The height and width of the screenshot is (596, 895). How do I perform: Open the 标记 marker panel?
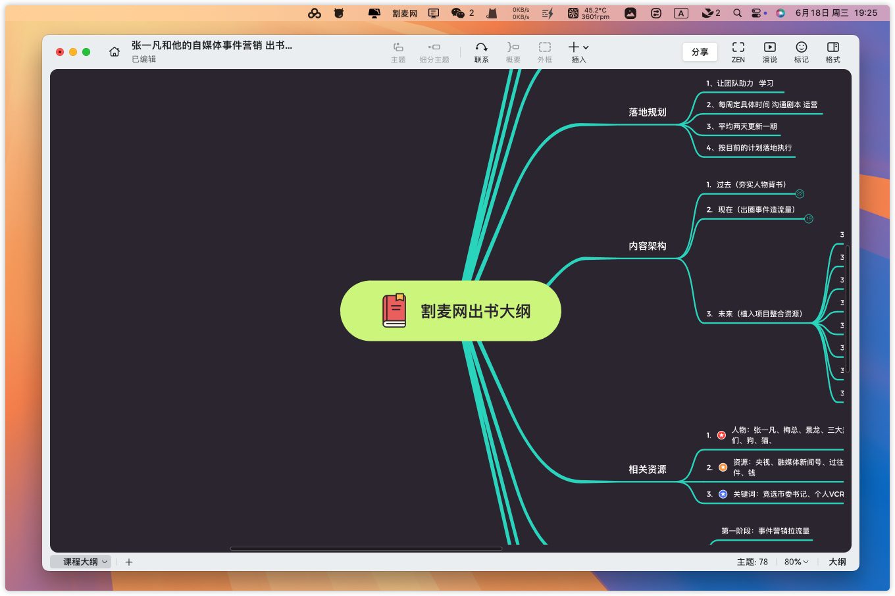click(x=801, y=51)
